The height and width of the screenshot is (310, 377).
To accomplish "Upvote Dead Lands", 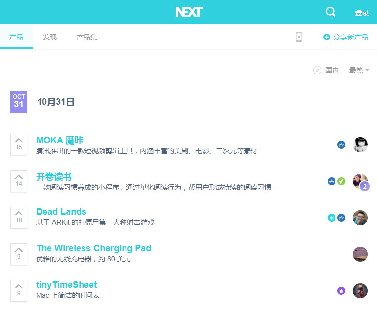I will (x=19, y=217).
